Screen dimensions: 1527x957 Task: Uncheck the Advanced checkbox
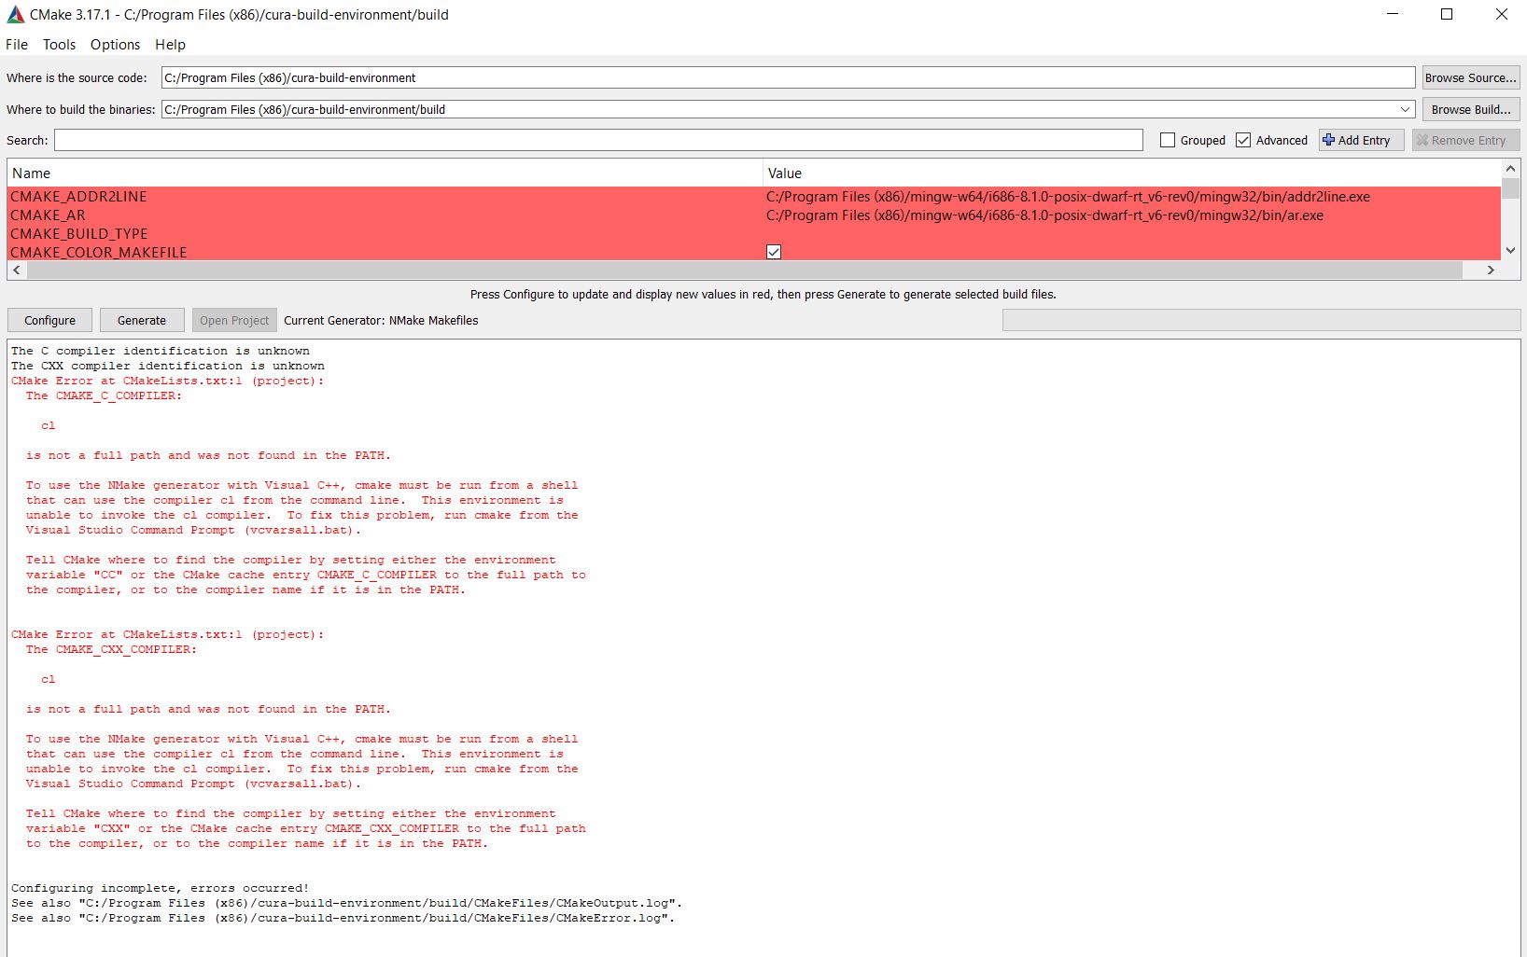click(x=1243, y=140)
